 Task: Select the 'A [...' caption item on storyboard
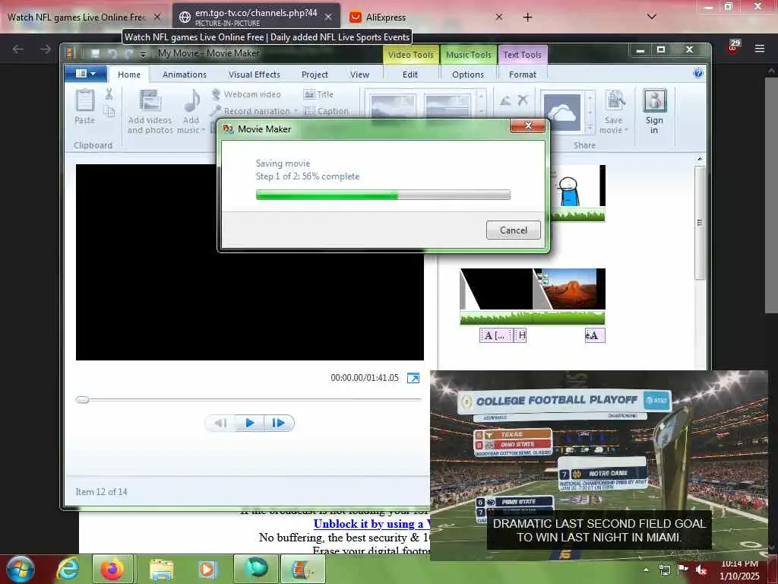[496, 335]
